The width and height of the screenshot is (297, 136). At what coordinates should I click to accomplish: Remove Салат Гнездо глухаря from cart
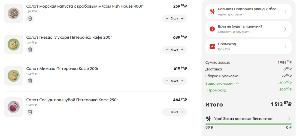(30, 50)
